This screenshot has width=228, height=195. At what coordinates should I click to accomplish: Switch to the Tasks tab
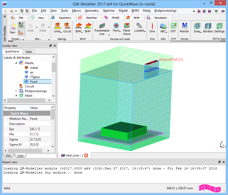pos(29,52)
